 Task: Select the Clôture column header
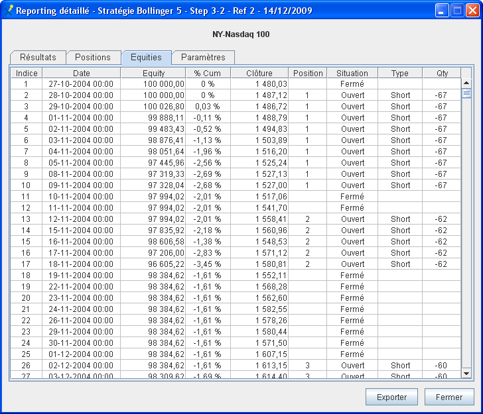point(259,73)
